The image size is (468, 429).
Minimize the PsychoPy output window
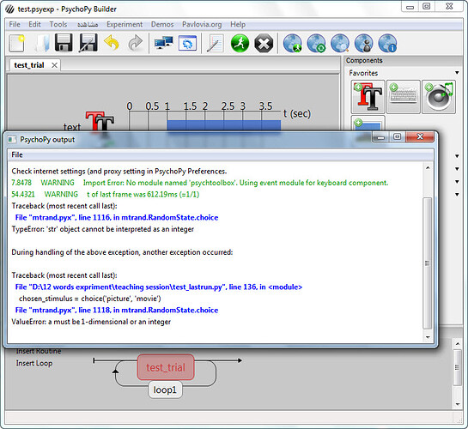click(x=380, y=136)
